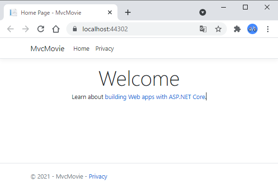The image size is (278, 189).
Task: Close the browser window
Action: click(x=267, y=7)
